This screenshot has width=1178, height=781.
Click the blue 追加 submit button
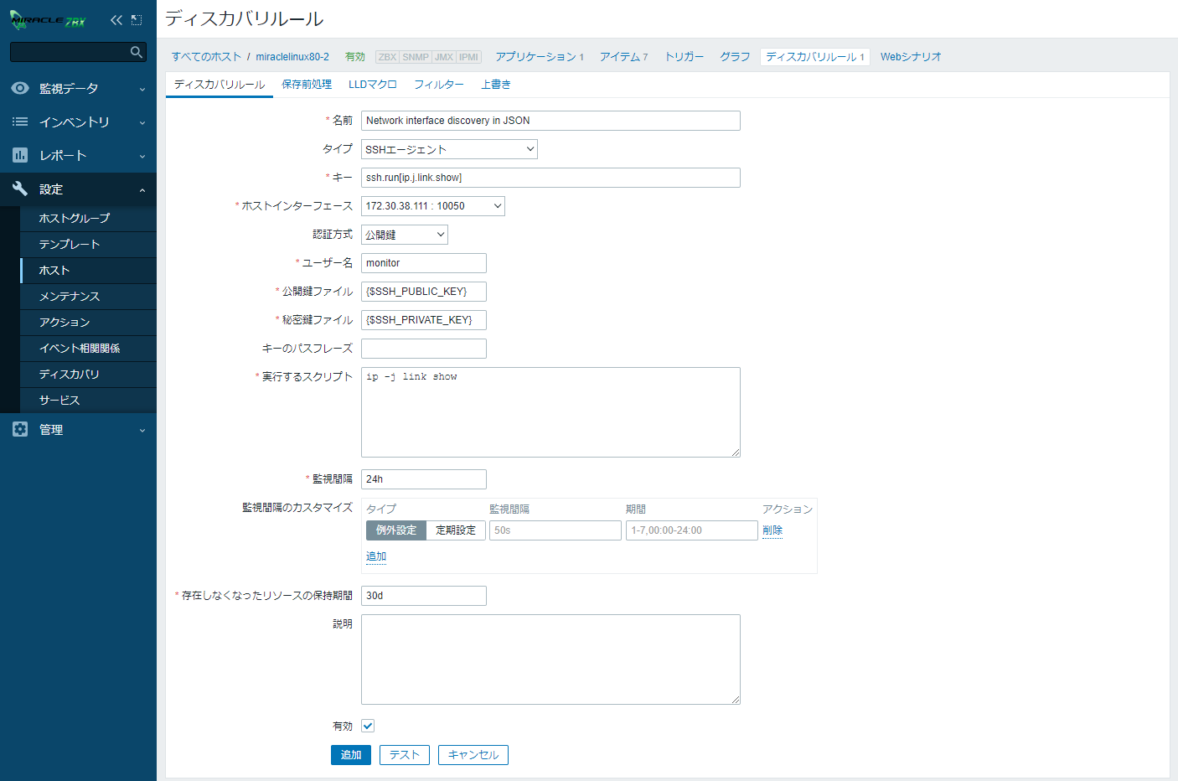pyautogui.click(x=350, y=755)
